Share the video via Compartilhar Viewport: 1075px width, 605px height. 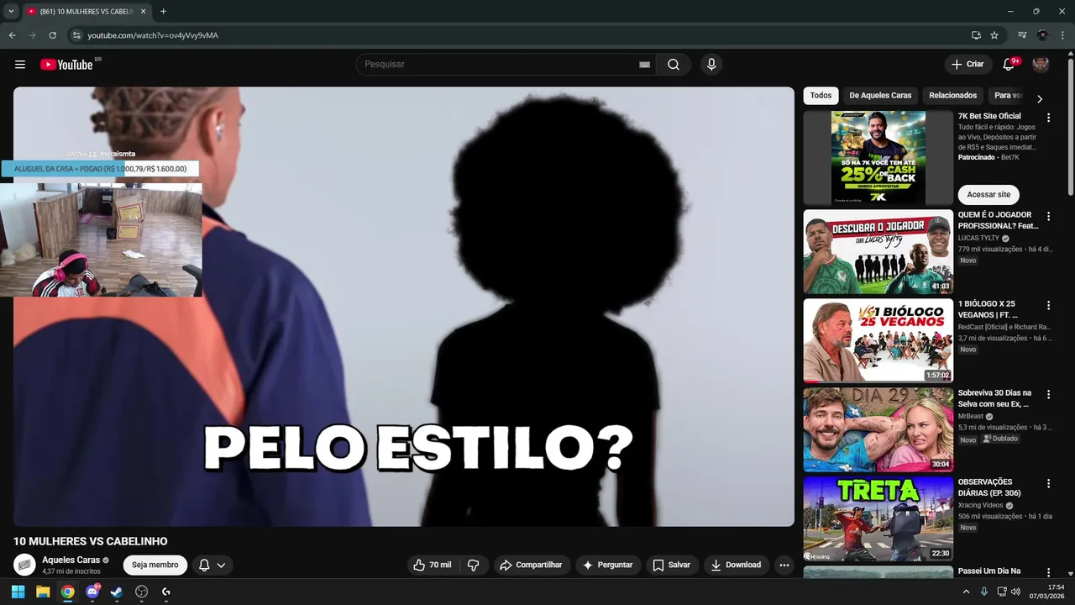(532, 566)
